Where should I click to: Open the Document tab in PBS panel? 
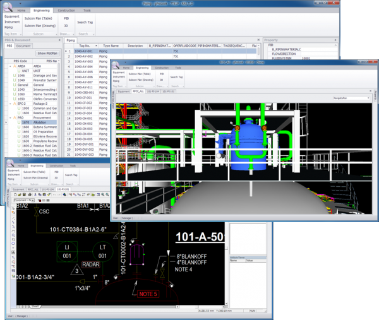pos(24,46)
